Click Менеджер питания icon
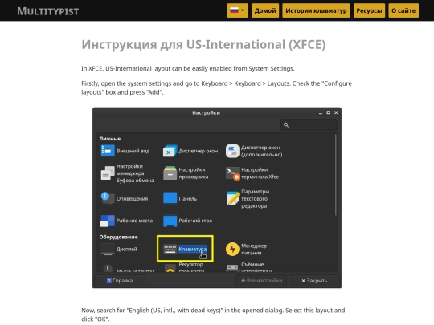This screenshot has height=325, width=434. pos(232,249)
